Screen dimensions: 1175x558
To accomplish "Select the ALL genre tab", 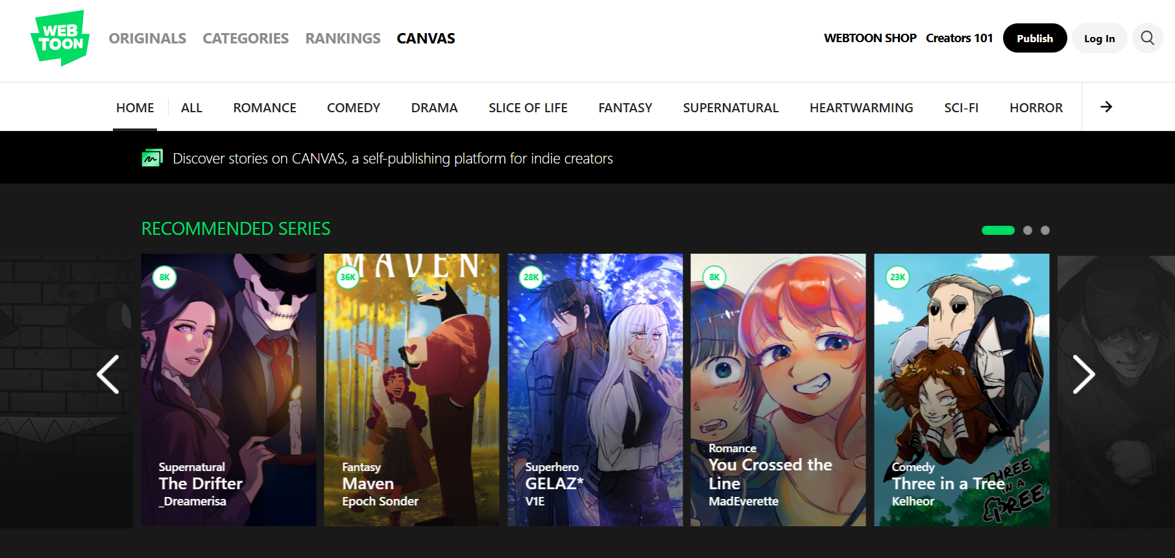I will click(x=191, y=108).
